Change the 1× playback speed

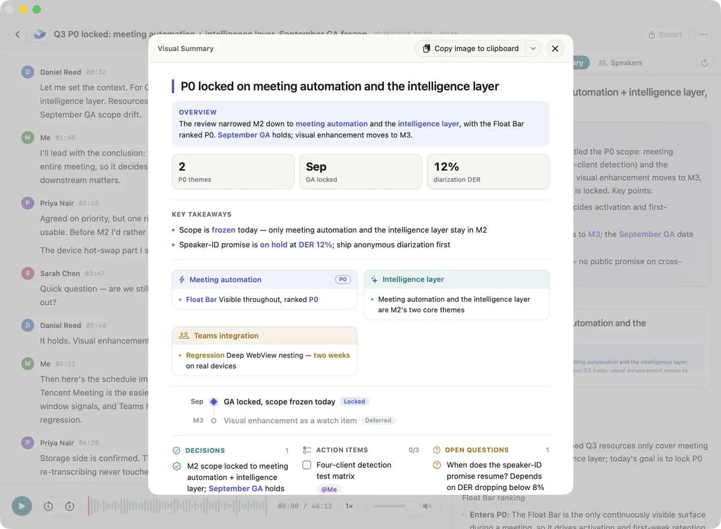[x=349, y=506]
